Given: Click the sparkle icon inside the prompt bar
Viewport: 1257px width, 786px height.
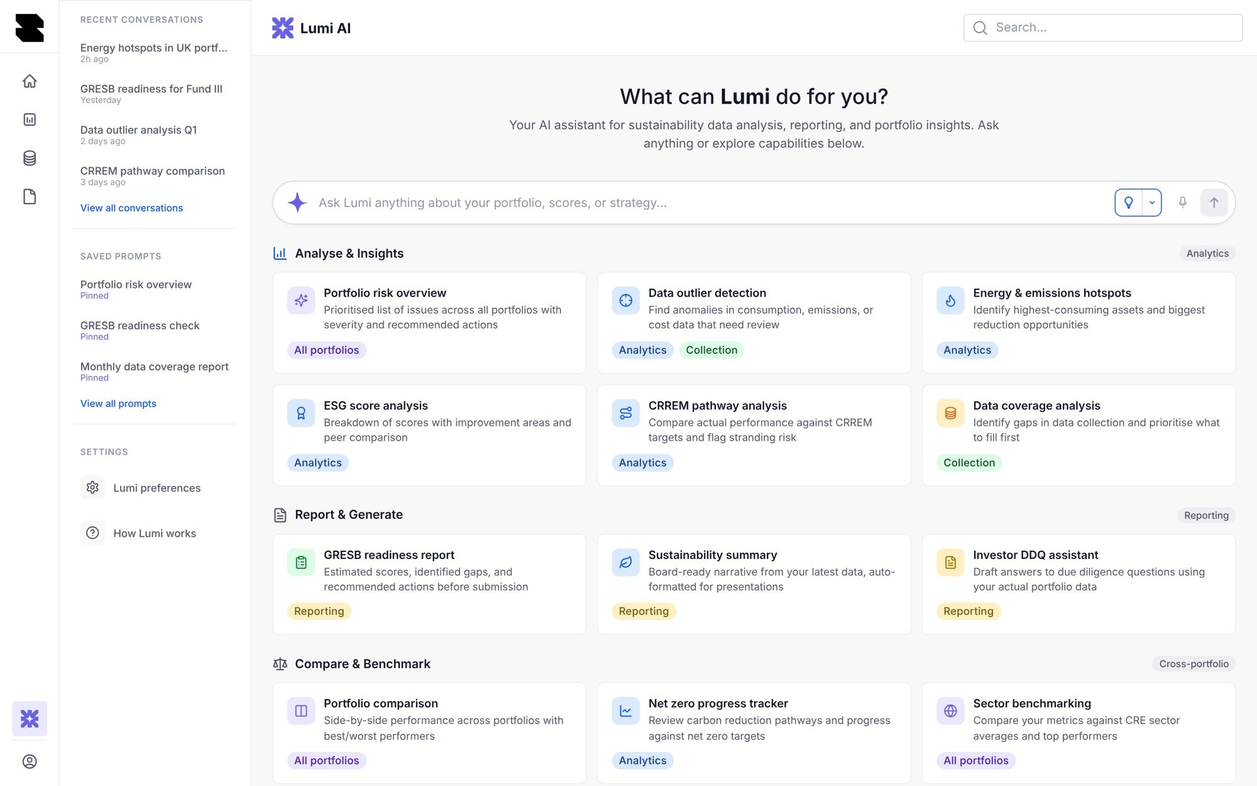Looking at the screenshot, I should tap(297, 202).
